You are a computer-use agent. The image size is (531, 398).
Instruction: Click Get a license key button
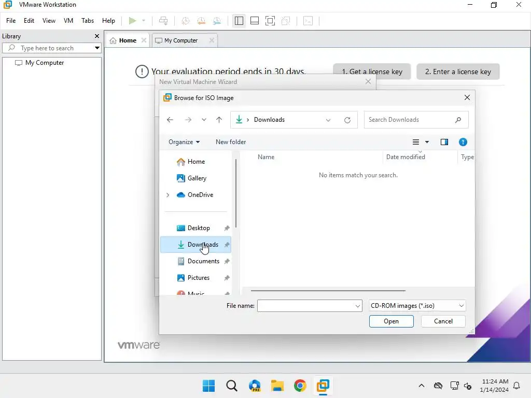[x=372, y=72]
